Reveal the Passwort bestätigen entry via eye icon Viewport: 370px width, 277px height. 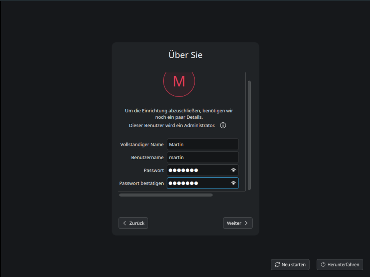point(233,183)
